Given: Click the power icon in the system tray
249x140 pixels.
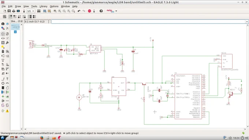Looking at the screenshot, I should click(242, 138).
